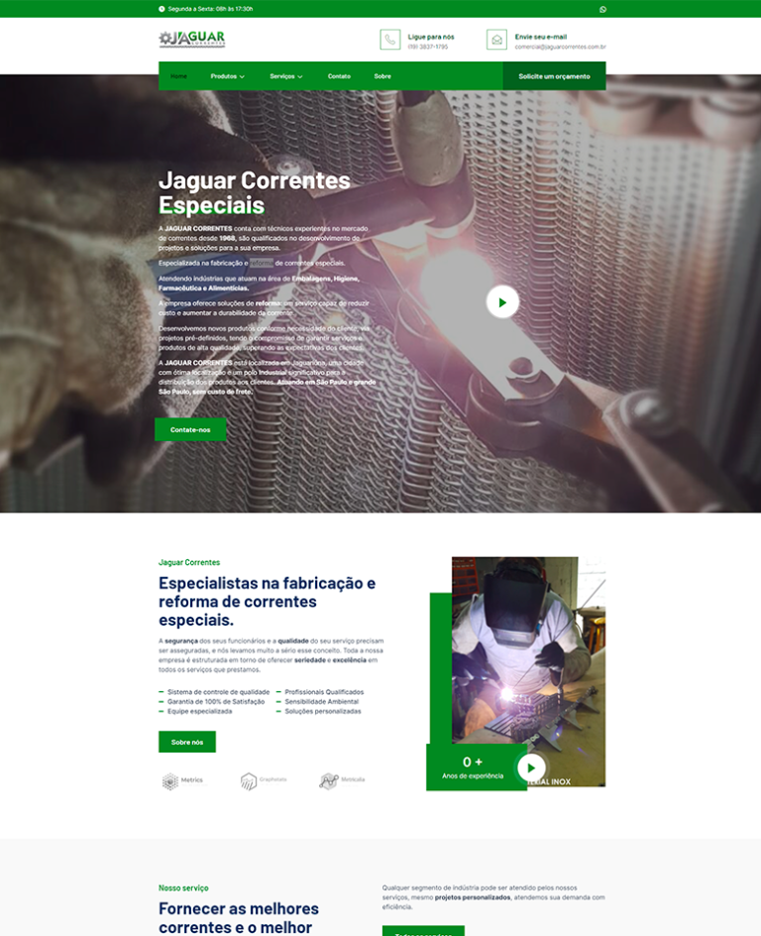Click the Metrics partner logo
This screenshot has height=936, width=761.
point(182,780)
